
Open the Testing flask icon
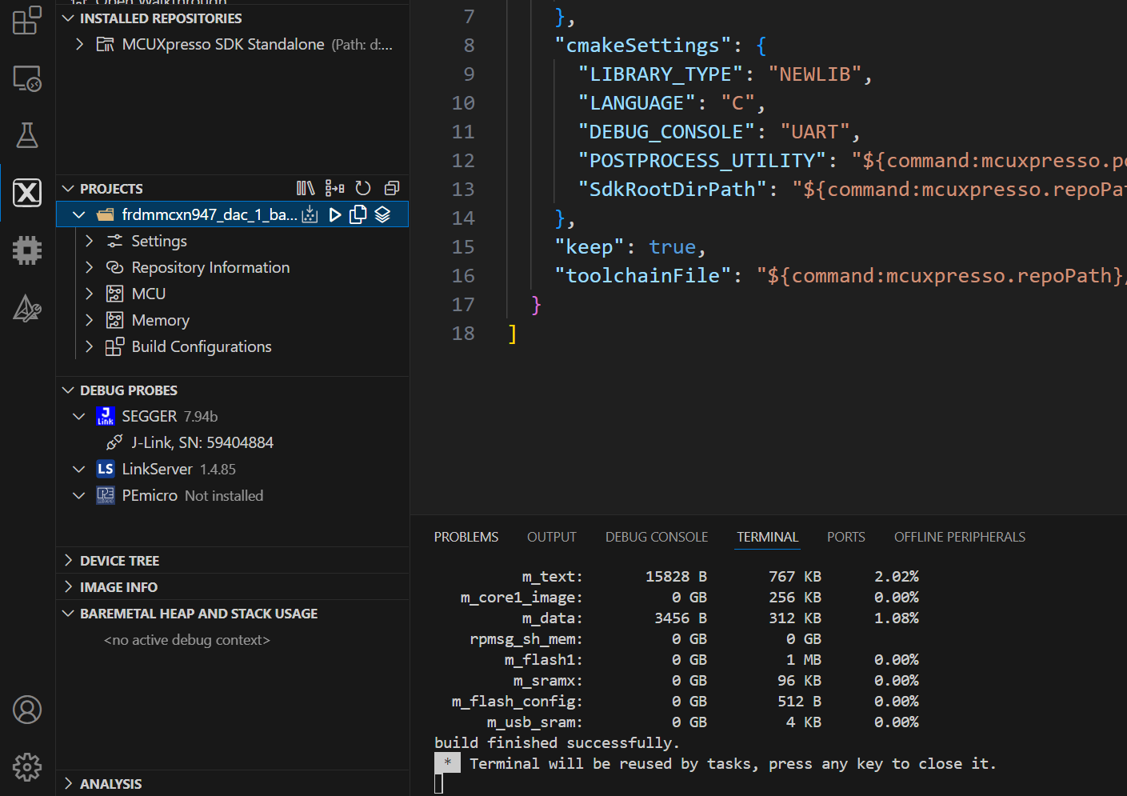pos(27,135)
